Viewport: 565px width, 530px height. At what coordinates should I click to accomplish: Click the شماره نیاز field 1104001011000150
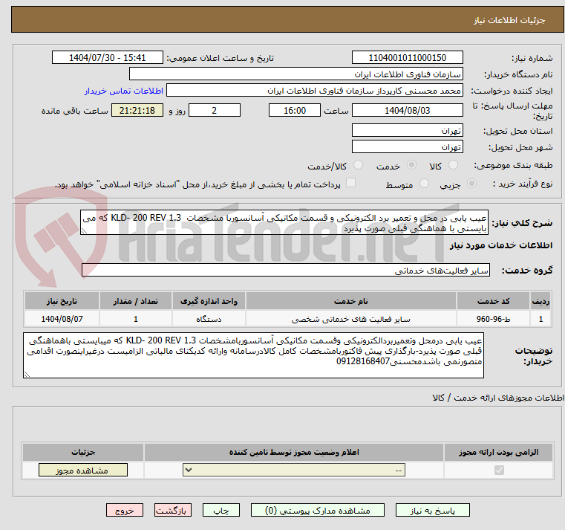(407, 58)
